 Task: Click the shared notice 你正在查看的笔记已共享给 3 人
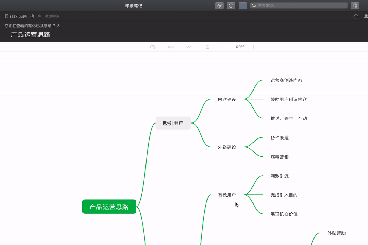32,26
